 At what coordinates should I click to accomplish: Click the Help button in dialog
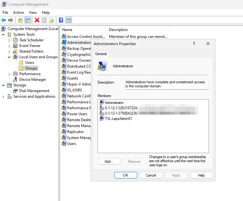[x=201, y=175]
